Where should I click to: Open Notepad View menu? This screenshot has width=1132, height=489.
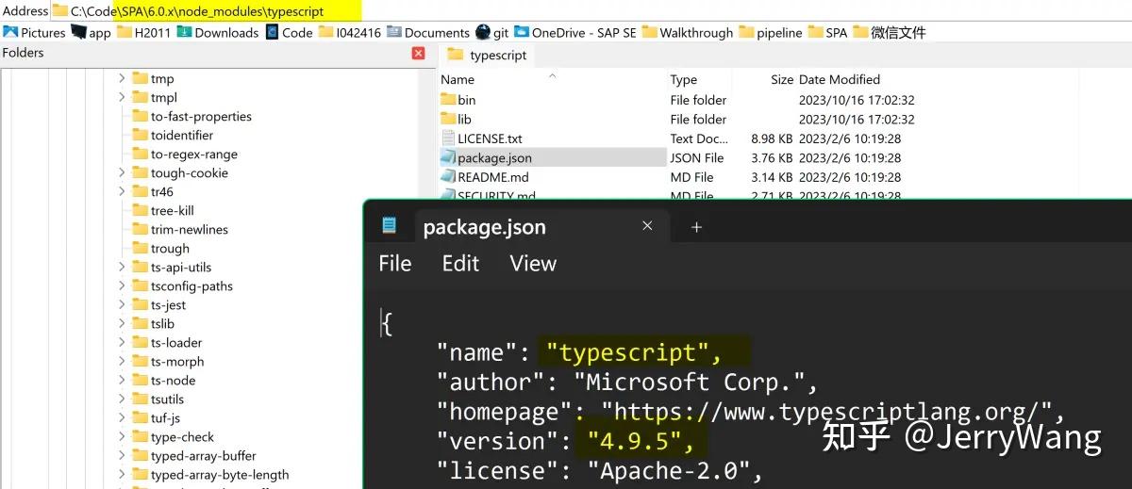click(533, 264)
